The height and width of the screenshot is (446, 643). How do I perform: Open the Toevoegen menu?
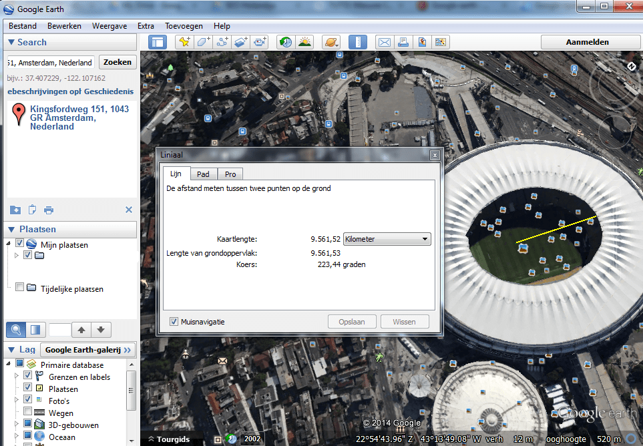[x=184, y=26]
